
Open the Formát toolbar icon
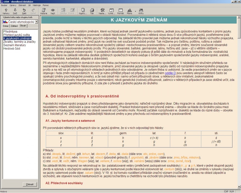pos(120,11)
